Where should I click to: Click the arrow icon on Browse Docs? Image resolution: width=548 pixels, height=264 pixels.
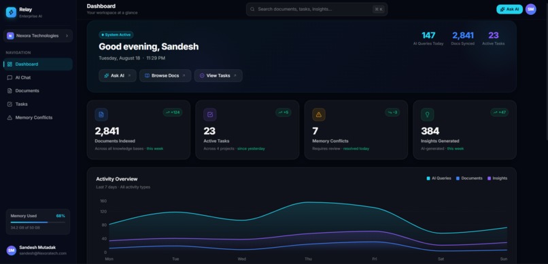pyautogui.click(x=184, y=76)
